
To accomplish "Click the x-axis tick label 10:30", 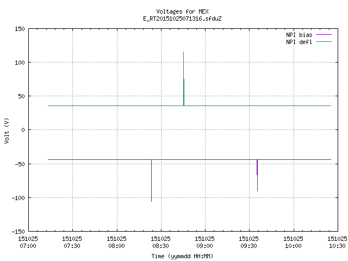I will (337, 246).
